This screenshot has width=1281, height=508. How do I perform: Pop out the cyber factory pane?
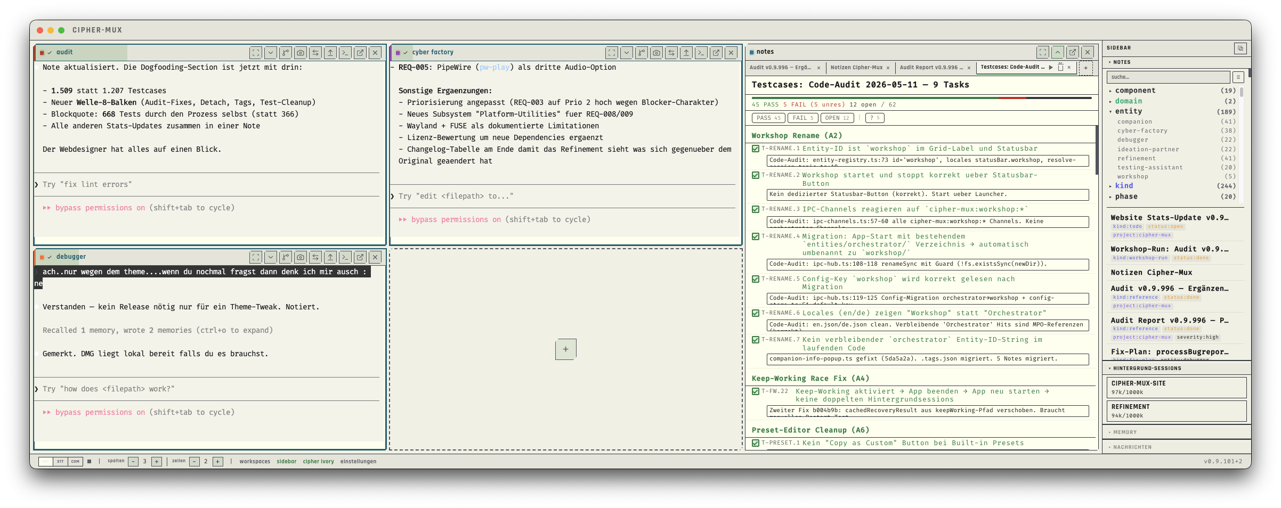click(716, 53)
